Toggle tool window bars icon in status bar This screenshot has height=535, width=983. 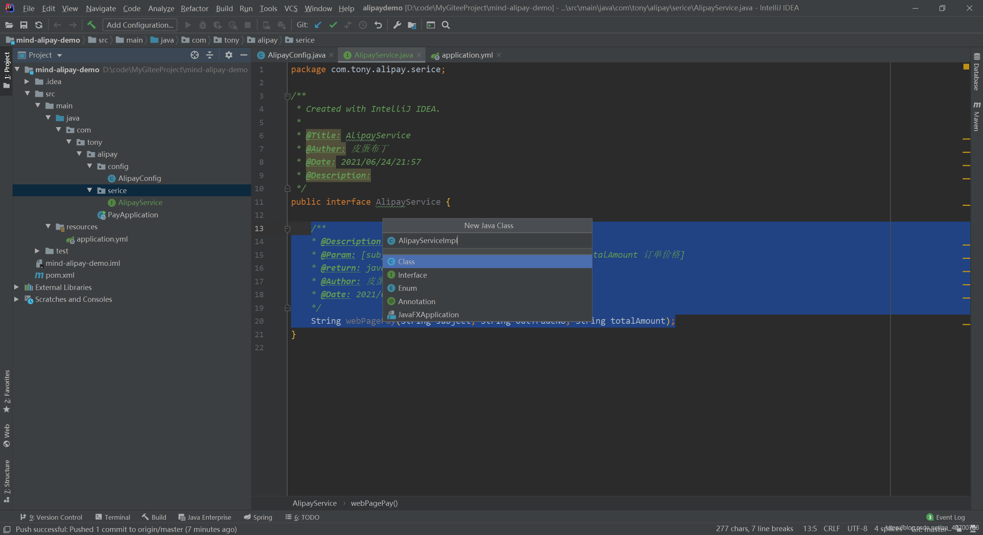[7, 529]
